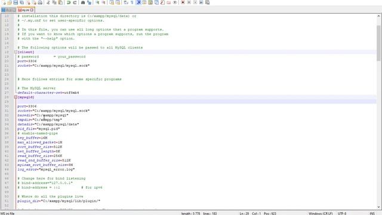382x215 pixels.
Task: Create a new document from toolbar
Action: click(x=4, y=2)
